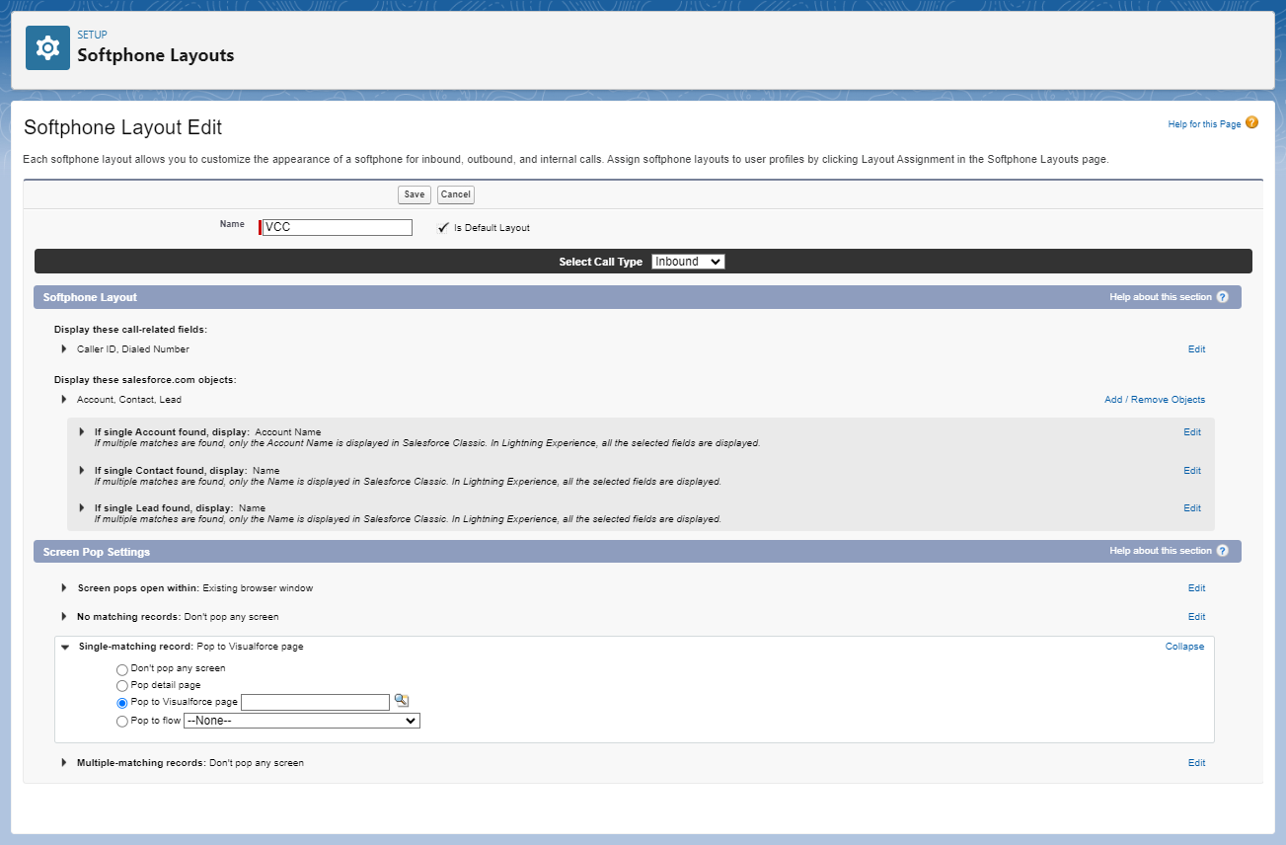The width and height of the screenshot is (1286, 845).
Task: Click the Softphone Layout Edit heading
Action: (x=123, y=127)
